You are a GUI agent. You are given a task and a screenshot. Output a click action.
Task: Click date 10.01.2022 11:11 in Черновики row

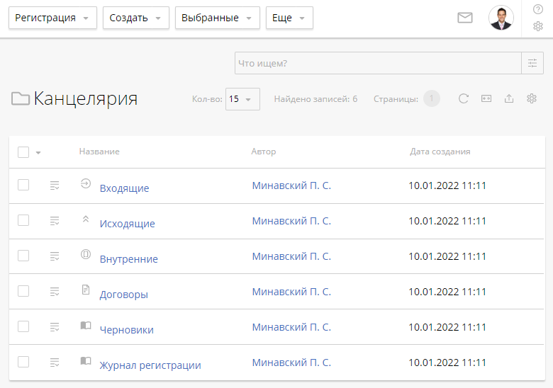pos(447,327)
